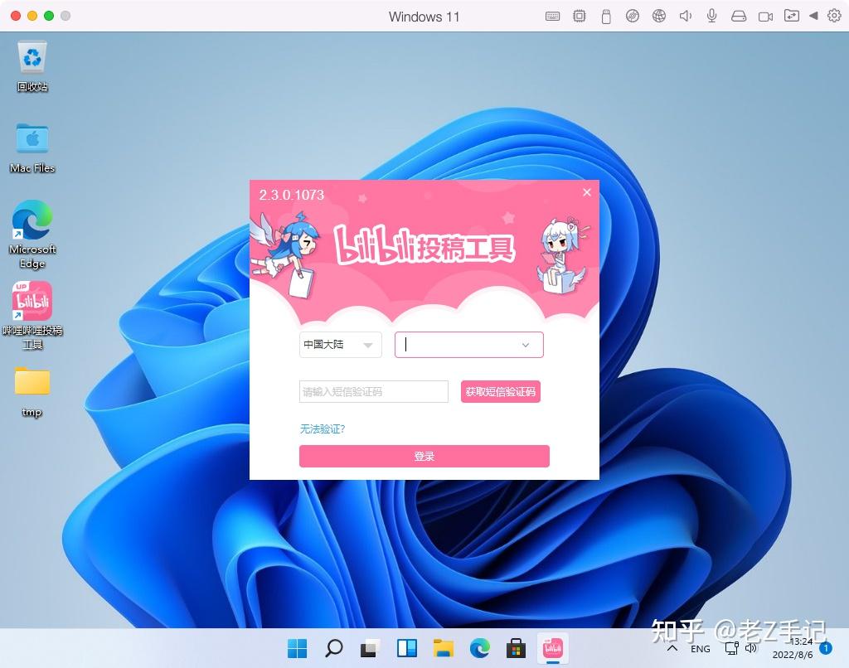Click the bilibili uploader icon in the taskbar
The image size is (849, 668).
(551, 649)
